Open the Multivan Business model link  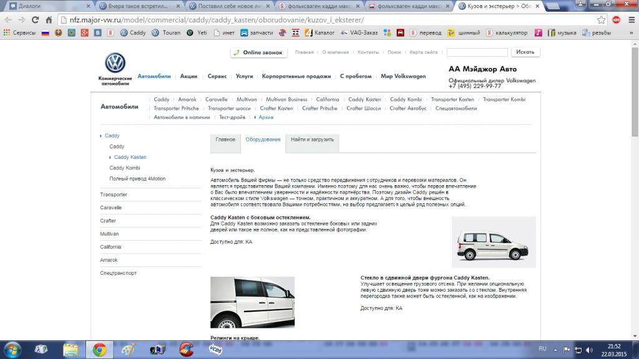click(286, 99)
